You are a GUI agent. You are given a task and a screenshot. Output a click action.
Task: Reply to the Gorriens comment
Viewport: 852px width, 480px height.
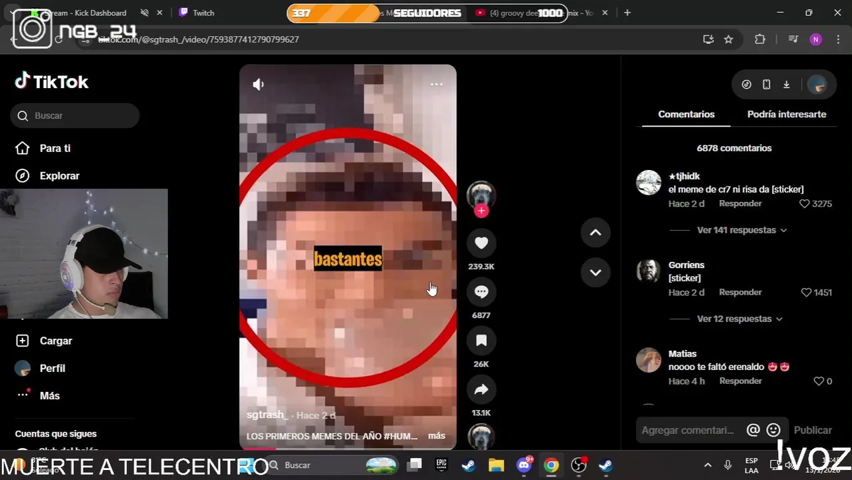coord(740,292)
